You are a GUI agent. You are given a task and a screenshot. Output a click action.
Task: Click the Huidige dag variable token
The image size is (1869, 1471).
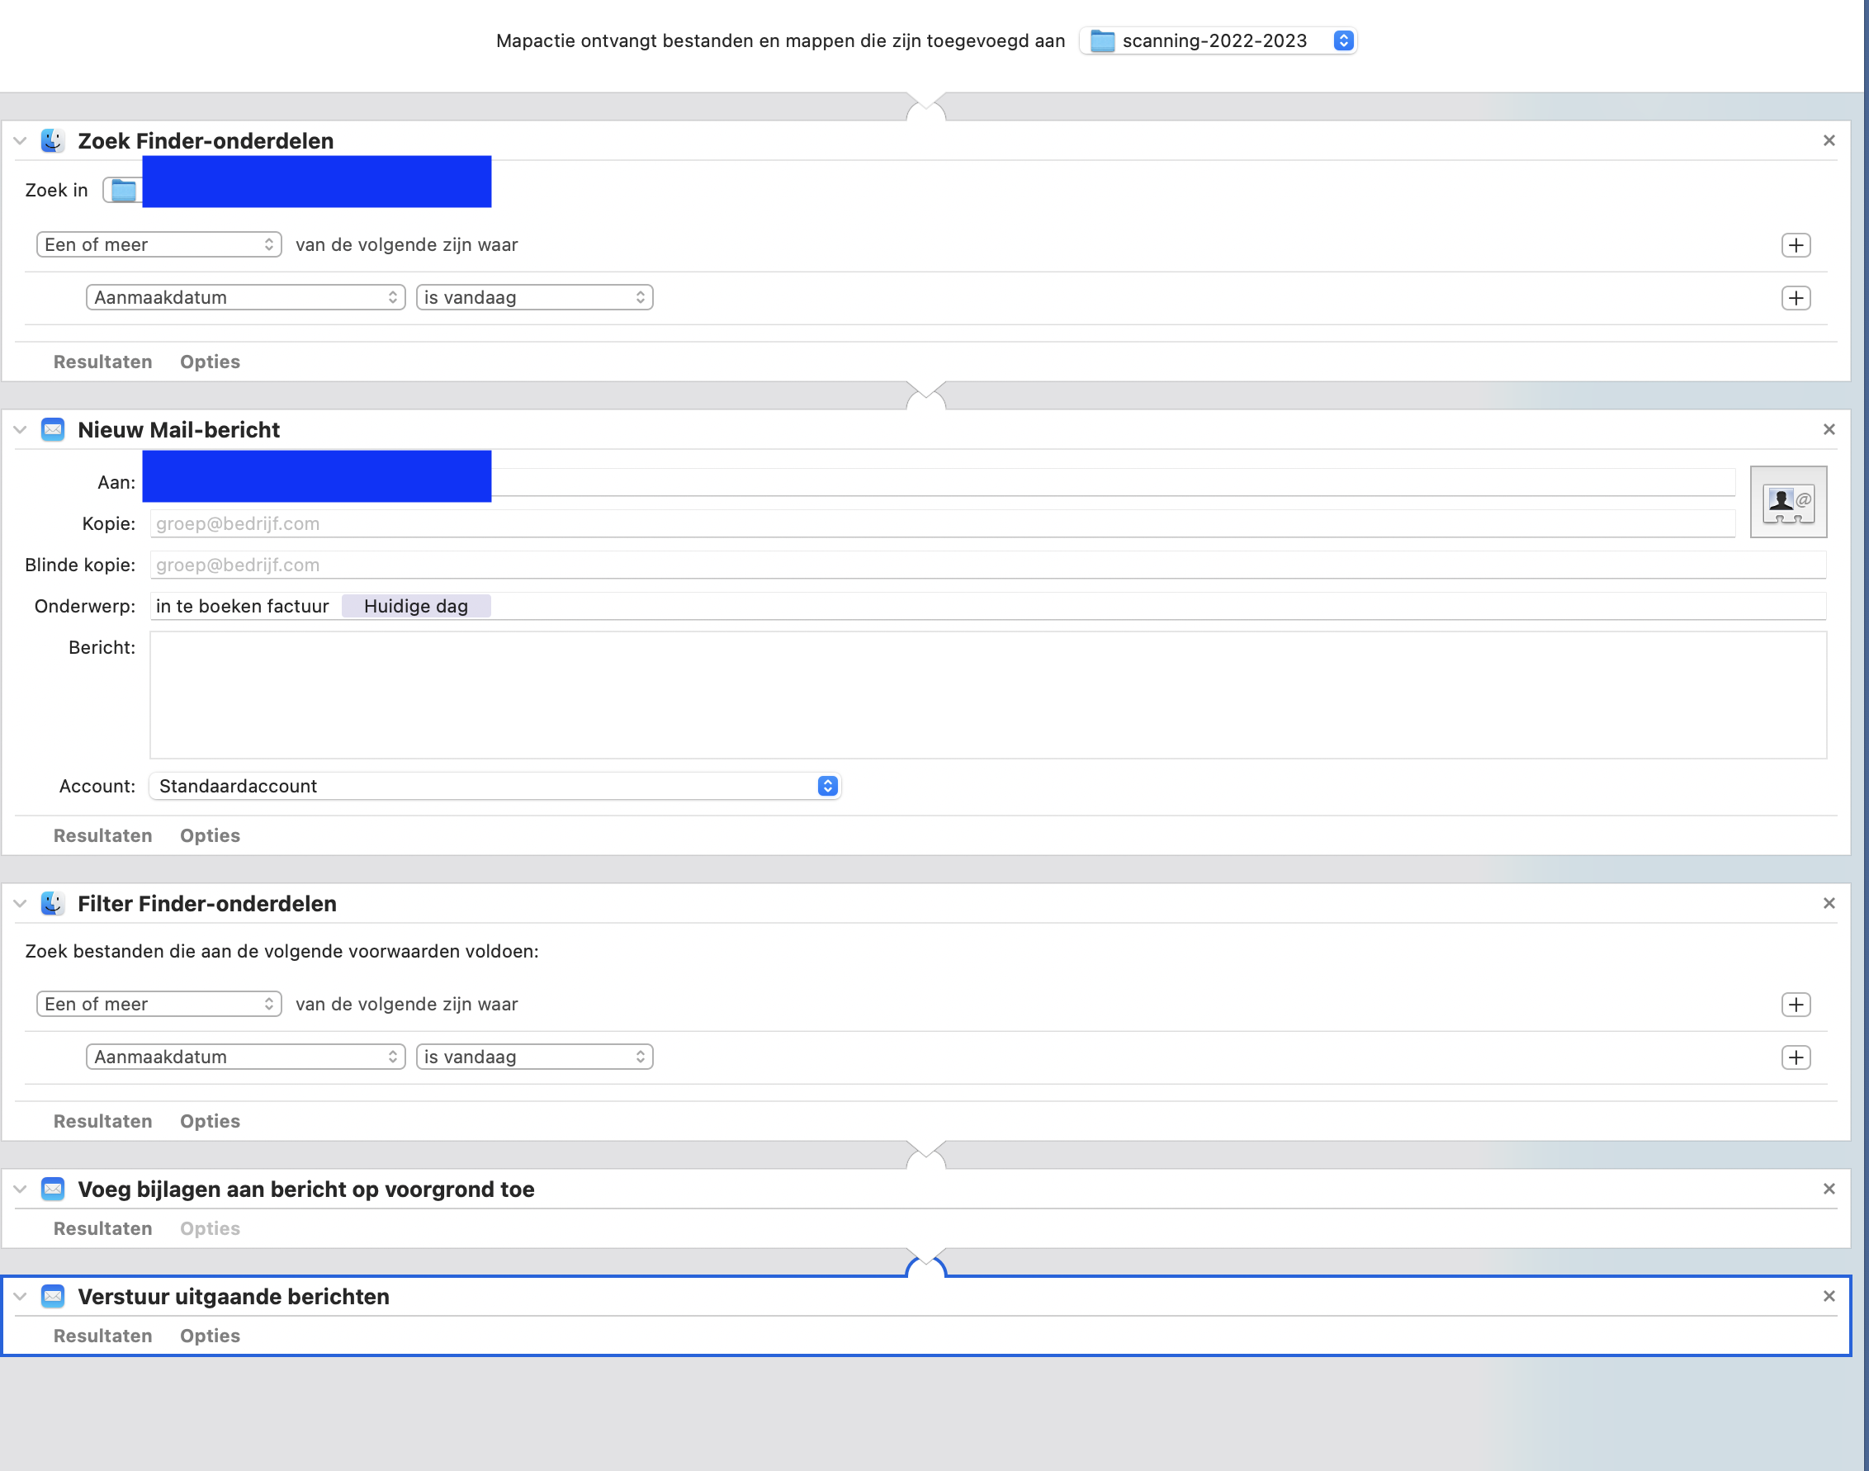(416, 607)
